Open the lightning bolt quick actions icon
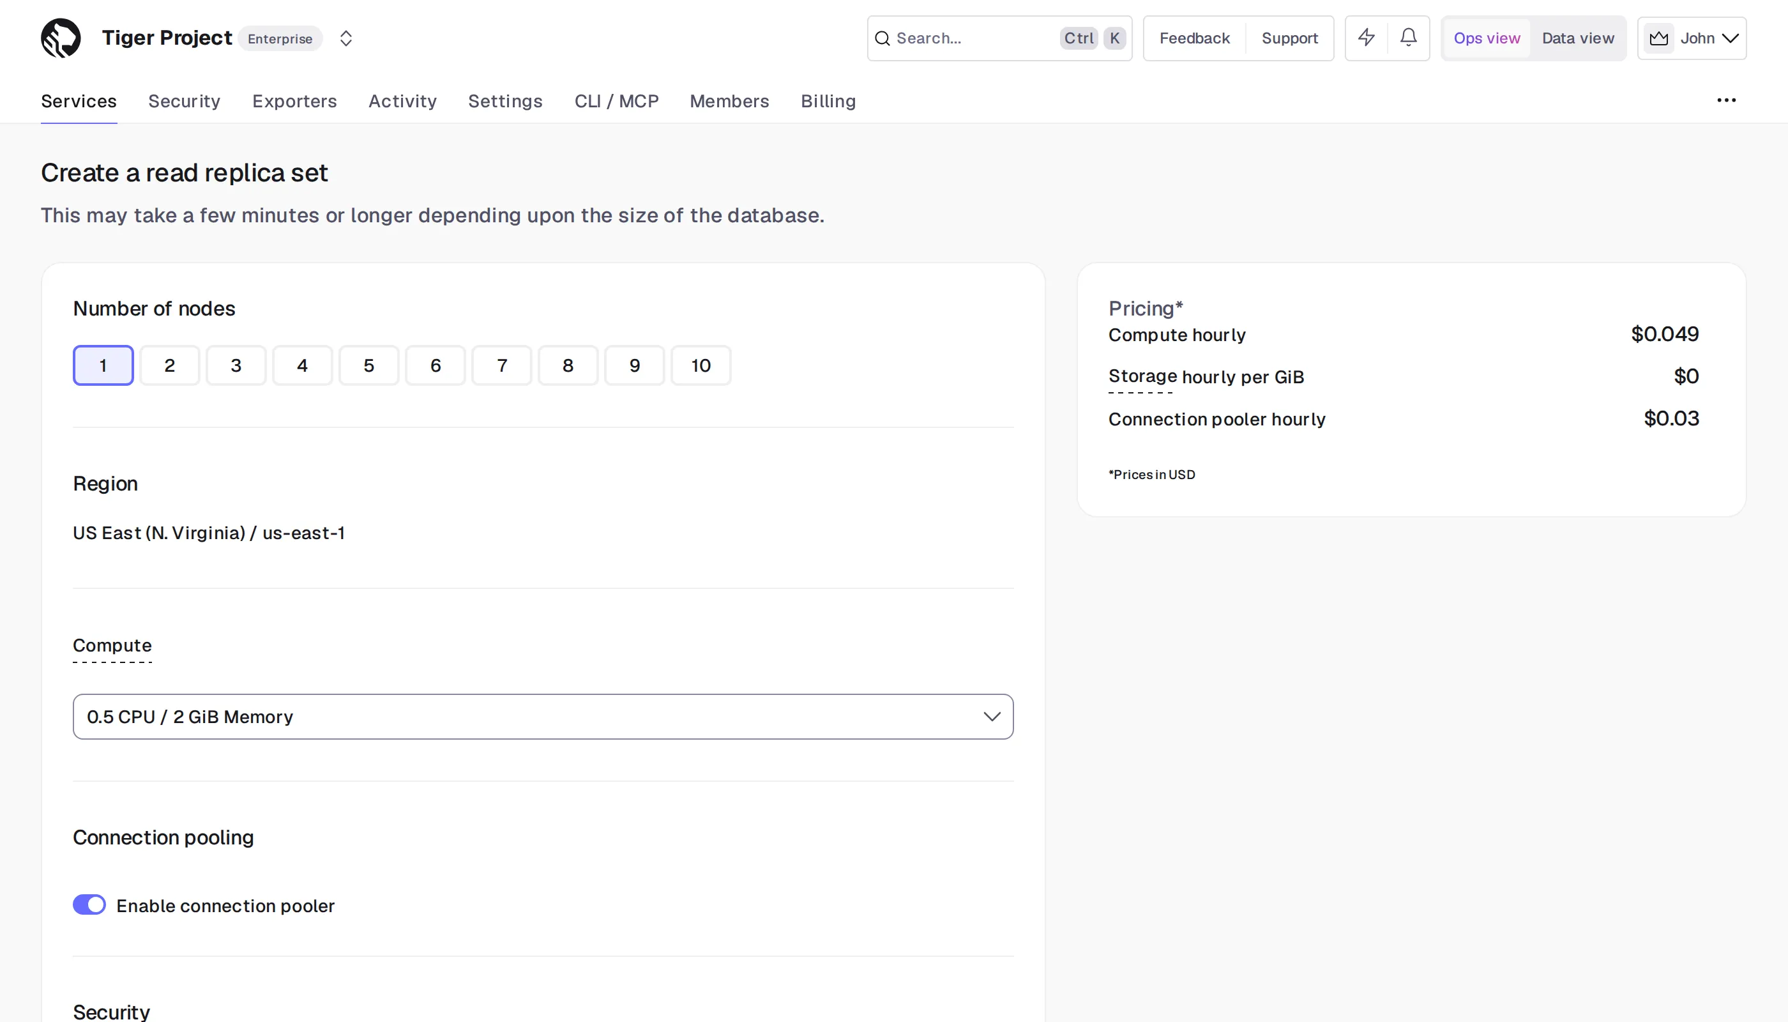The image size is (1788, 1022). (x=1367, y=38)
